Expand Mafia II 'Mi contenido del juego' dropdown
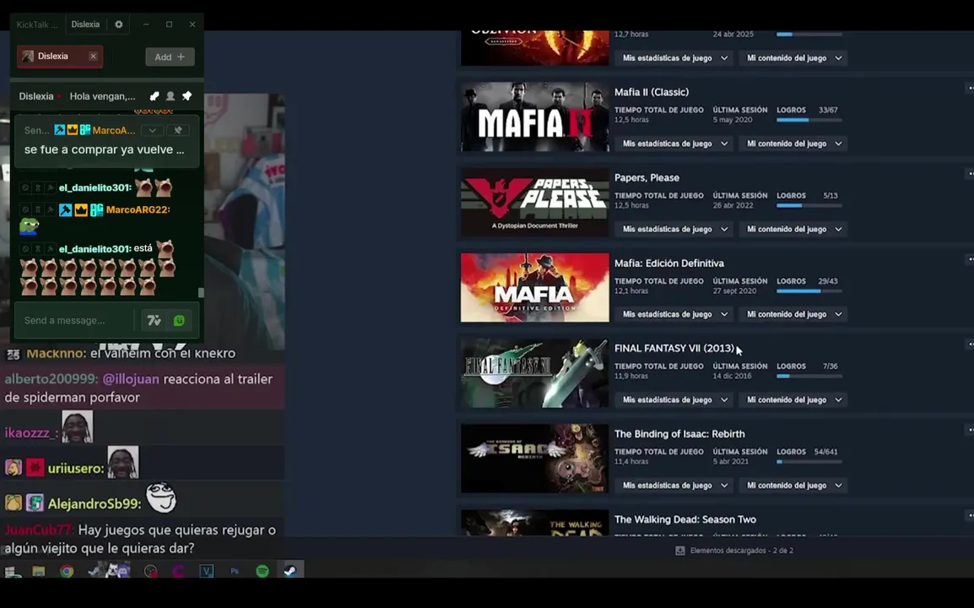Screen dimensions: 974x608 click(793, 144)
